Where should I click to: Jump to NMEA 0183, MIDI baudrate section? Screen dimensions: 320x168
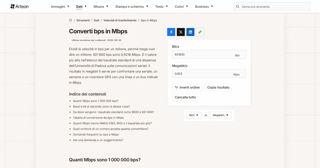pos(112,123)
